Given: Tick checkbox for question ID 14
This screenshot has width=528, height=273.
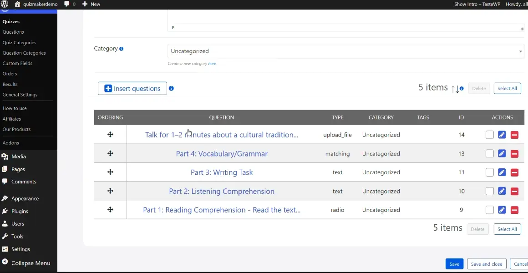Looking at the screenshot, I should [x=489, y=135].
